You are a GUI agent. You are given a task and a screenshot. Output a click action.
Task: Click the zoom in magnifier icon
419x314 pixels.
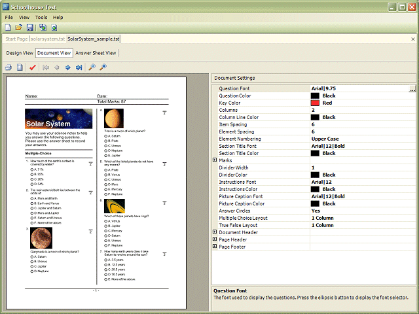pos(103,67)
